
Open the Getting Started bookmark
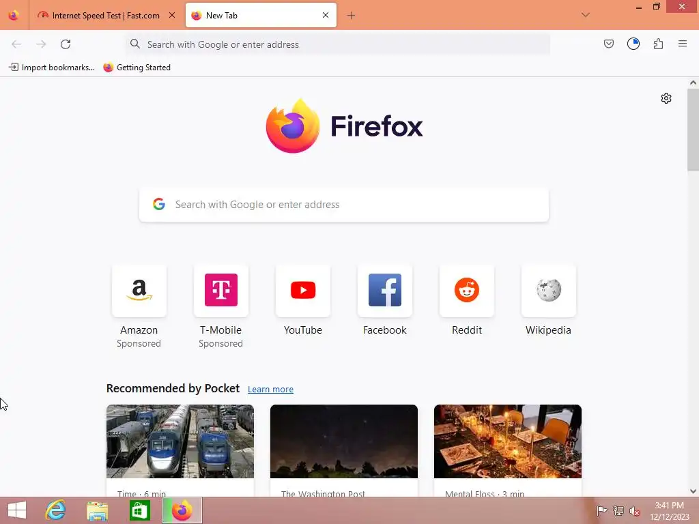(x=137, y=68)
